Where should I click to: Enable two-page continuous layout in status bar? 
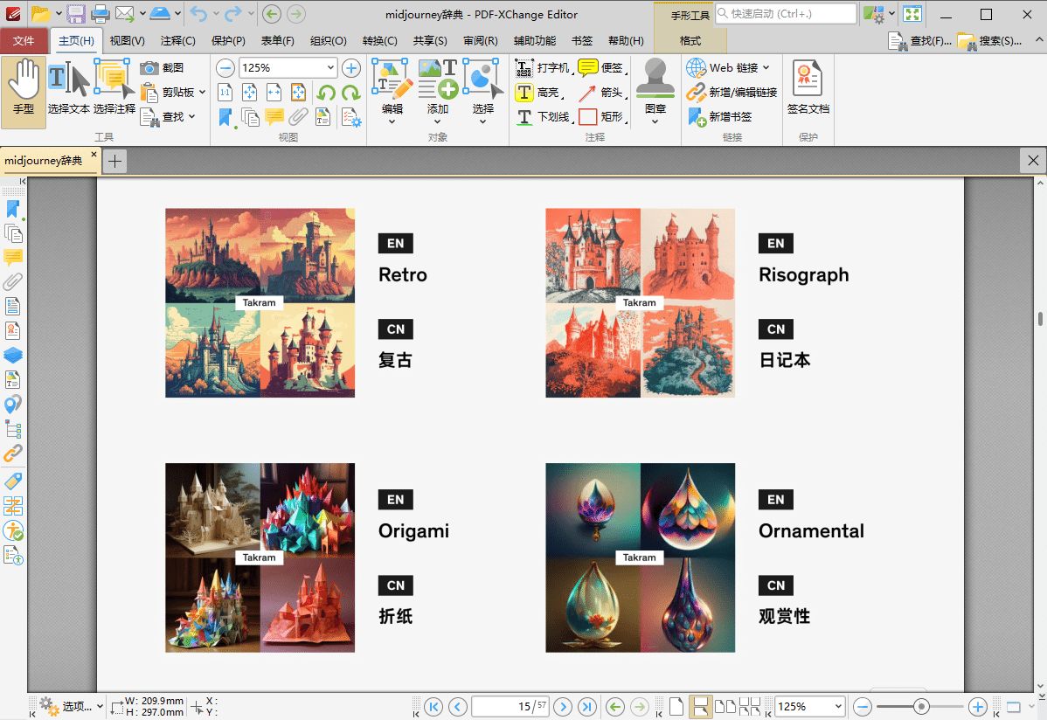(x=749, y=706)
